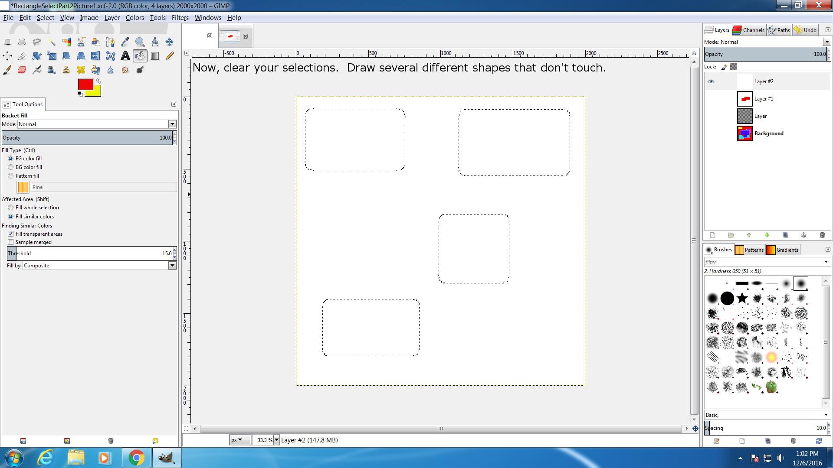833x468 pixels.
Task: Click the red foreground color swatch
Action: pos(85,84)
